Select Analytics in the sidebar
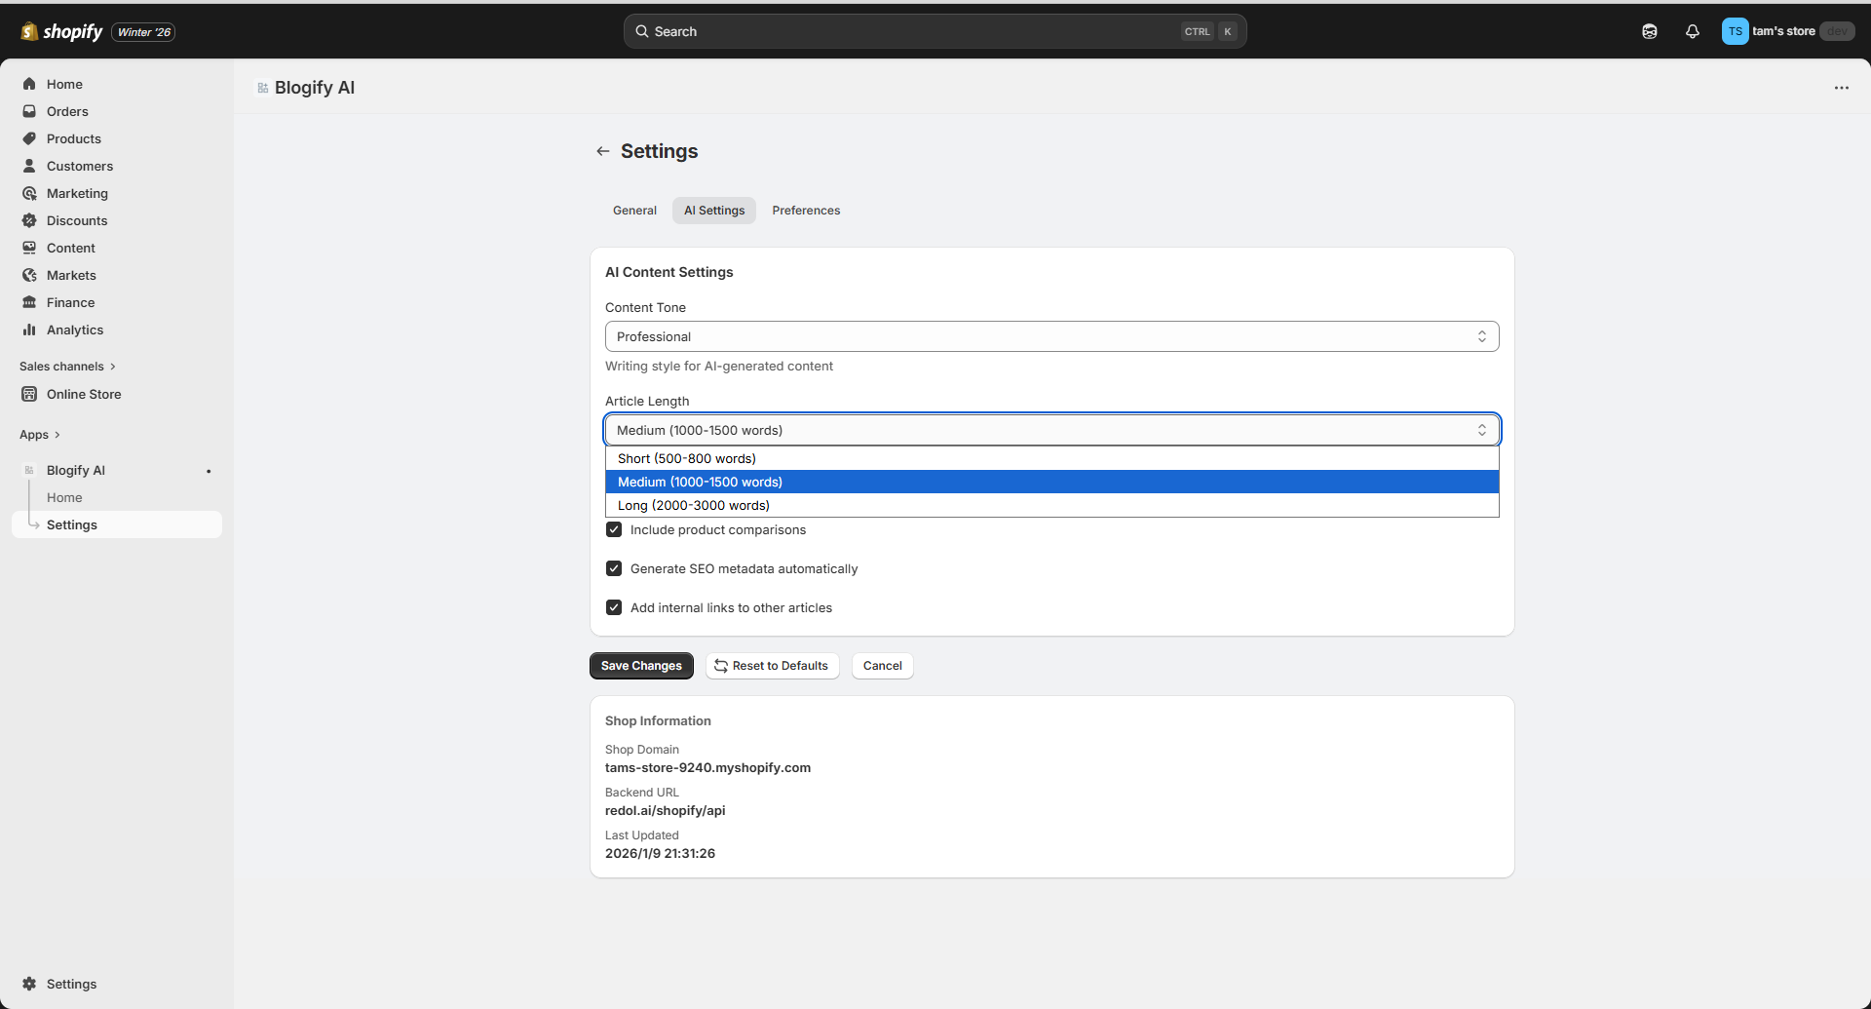 [x=75, y=330]
